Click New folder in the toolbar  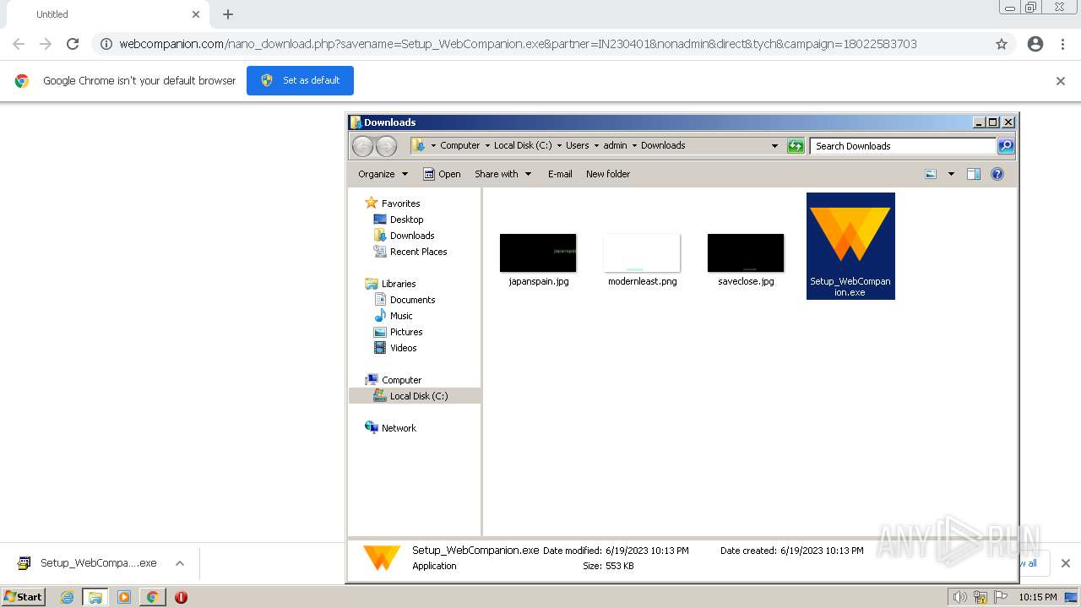coord(608,174)
